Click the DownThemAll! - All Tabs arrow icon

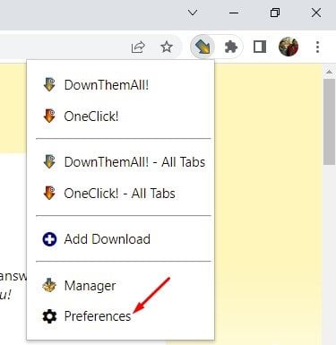tap(49, 161)
